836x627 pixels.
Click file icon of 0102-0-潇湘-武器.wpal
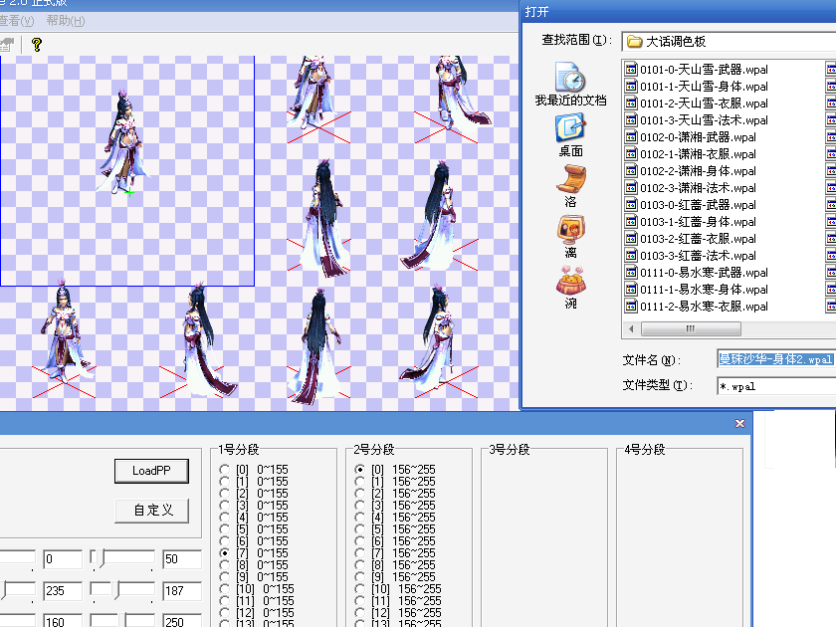click(631, 137)
